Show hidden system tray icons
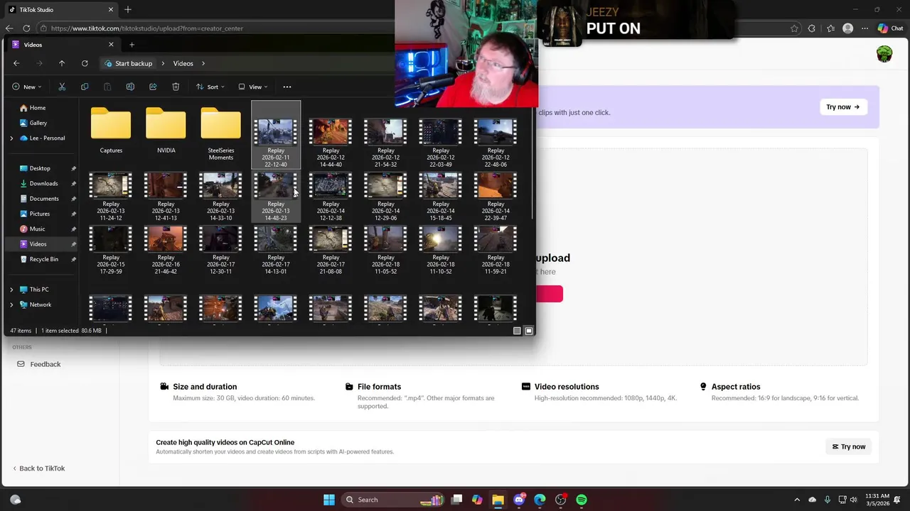 (797, 500)
